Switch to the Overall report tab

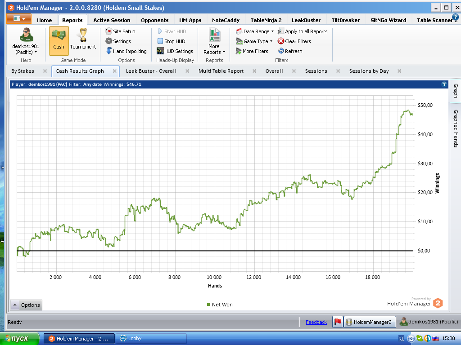[274, 71]
